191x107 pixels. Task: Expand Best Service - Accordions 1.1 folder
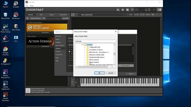[x=85, y=52]
